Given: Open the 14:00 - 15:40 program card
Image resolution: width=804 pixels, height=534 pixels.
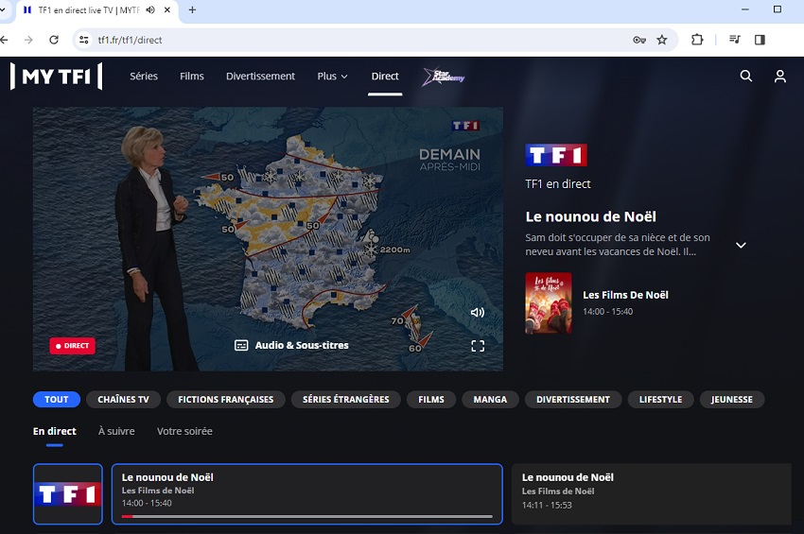Looking at the screenshot, I should click(x=307, y=494).
